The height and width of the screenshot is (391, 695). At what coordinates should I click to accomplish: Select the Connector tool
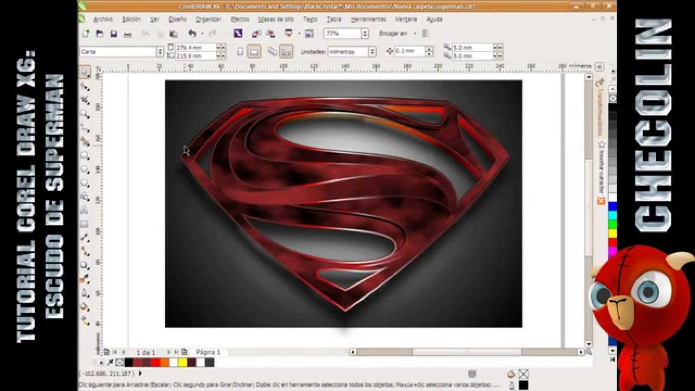pos(85,251)
